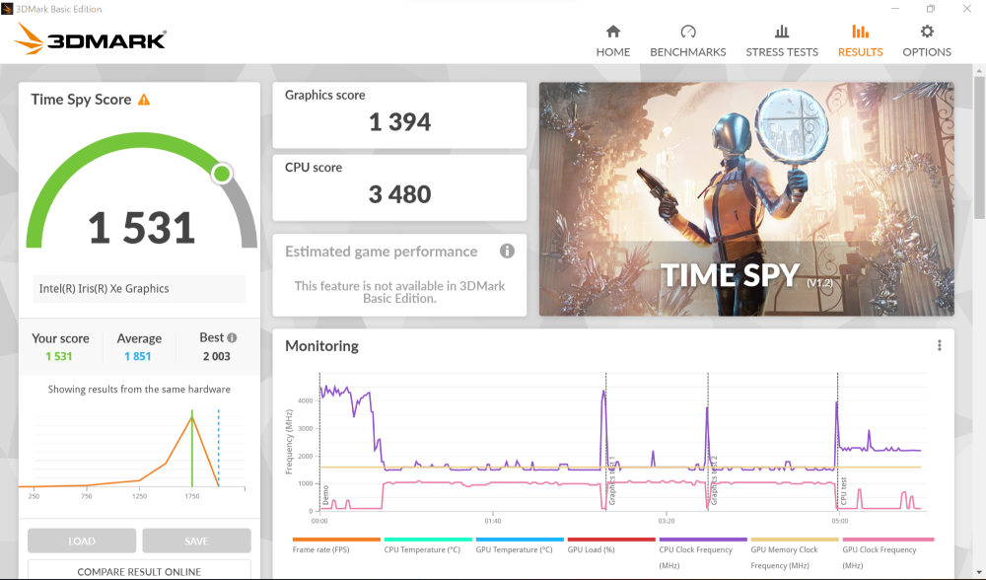The height and width of the screenshot is (580, 986).
Task: Open the BENCHMARKS tab
Action: pyautogui.click(x=688, y=41)
